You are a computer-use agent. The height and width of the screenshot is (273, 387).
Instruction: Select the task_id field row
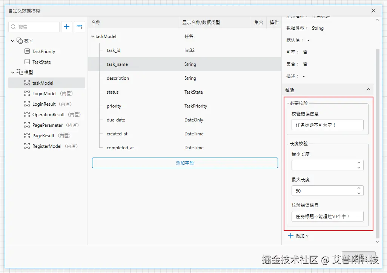pyautogui.click(x=184, y=50)
